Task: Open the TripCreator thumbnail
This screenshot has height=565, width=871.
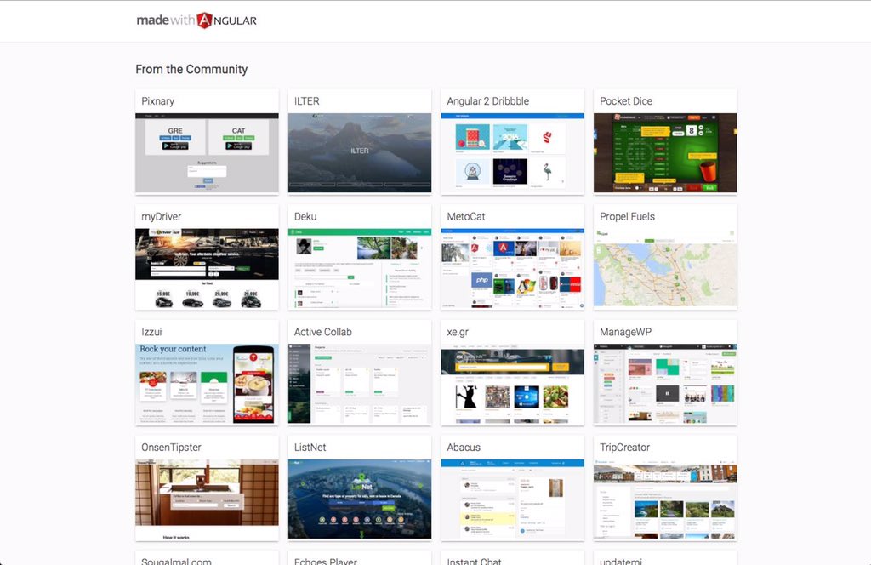Action: pyautogui.click(x=665, y=499)
